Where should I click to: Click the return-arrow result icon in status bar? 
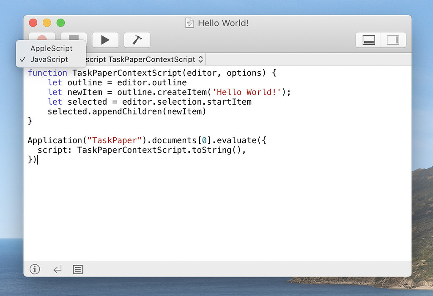(57, 269)
